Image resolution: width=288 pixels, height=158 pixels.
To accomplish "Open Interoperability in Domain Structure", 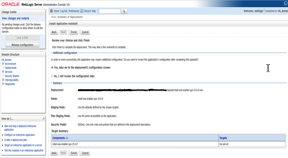I will tap(12, 80).
